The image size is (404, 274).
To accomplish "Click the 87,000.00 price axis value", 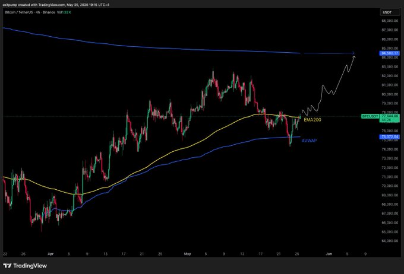I will (x=390, y=30).
